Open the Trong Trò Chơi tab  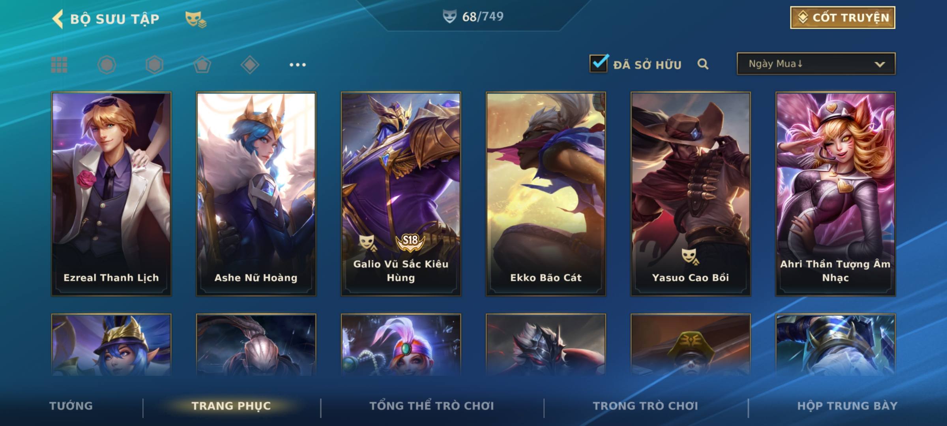646,406
